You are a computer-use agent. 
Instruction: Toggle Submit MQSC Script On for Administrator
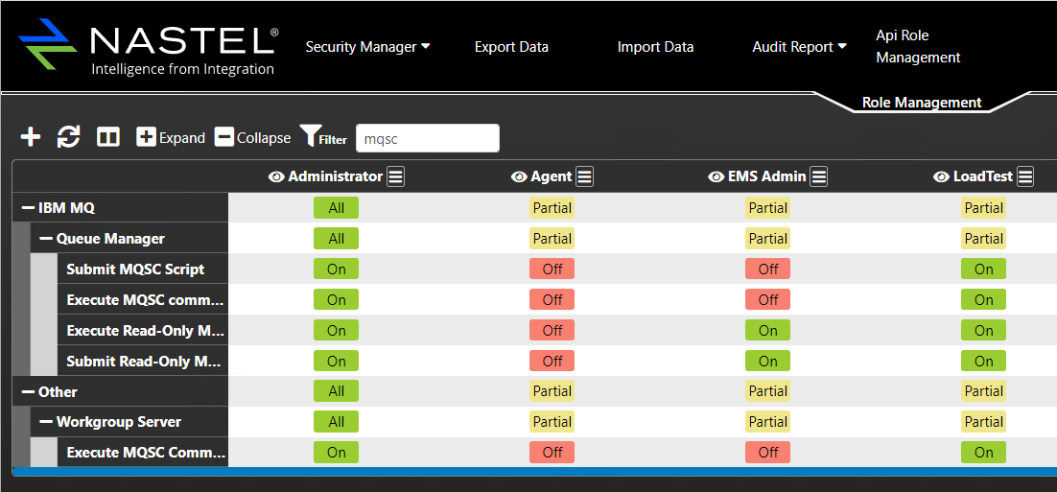pyautogui.click(x=336, y=269)
